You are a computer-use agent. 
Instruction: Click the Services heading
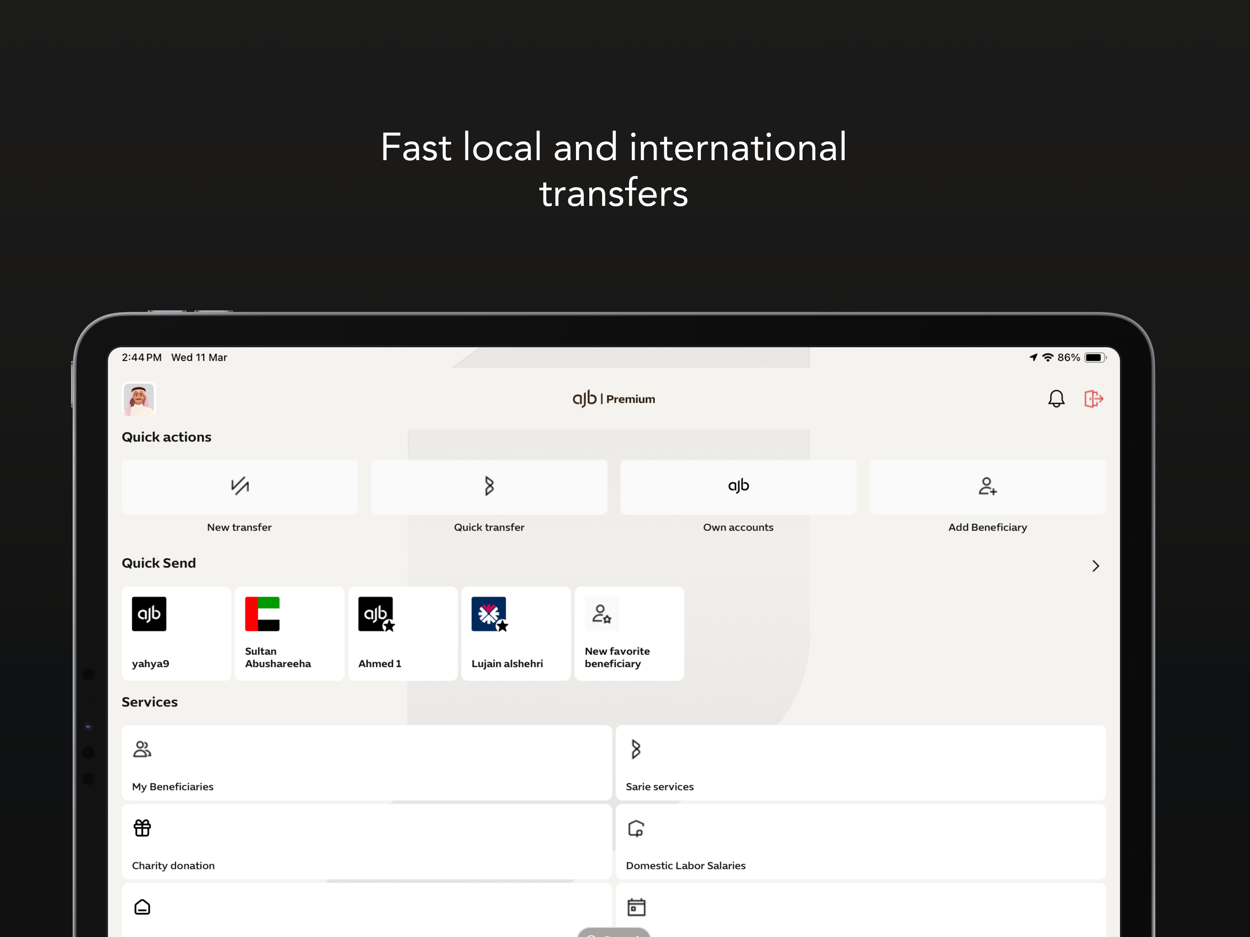pyautogui.click(x=150, y=702)
